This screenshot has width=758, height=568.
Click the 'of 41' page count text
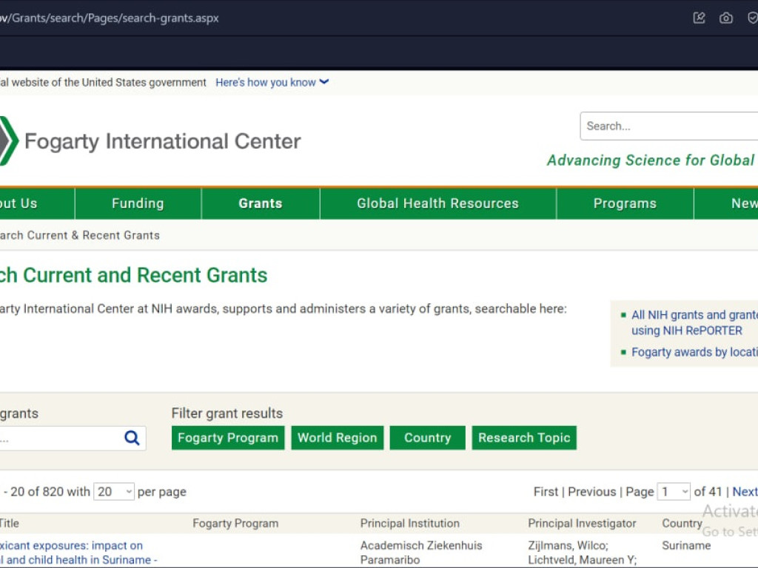point(708,492)
